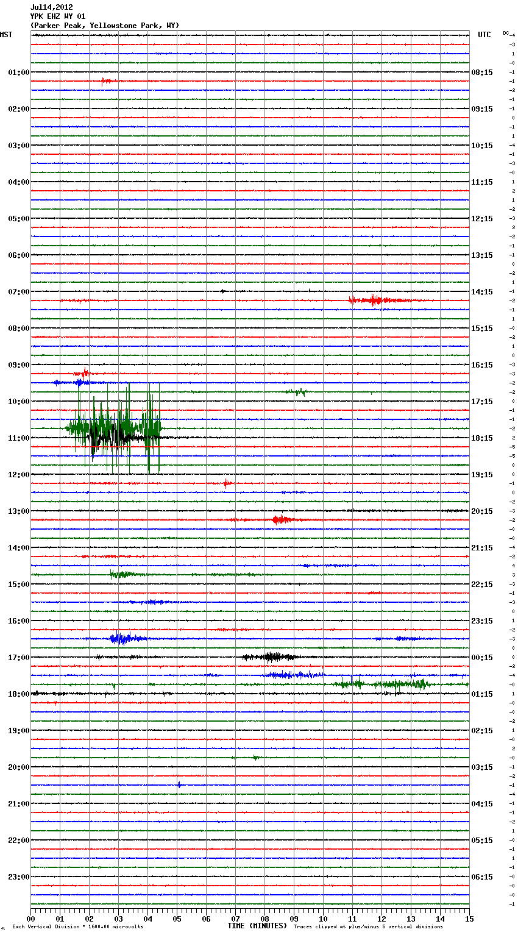Screen dimensions: 518x935
Task: Click the 01:15 UTC time label
Action: [x=482, y=694]
